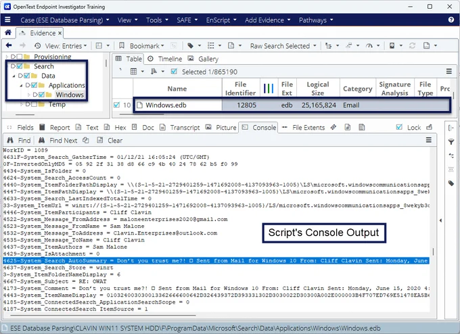Click the device acquire icon

392,46
